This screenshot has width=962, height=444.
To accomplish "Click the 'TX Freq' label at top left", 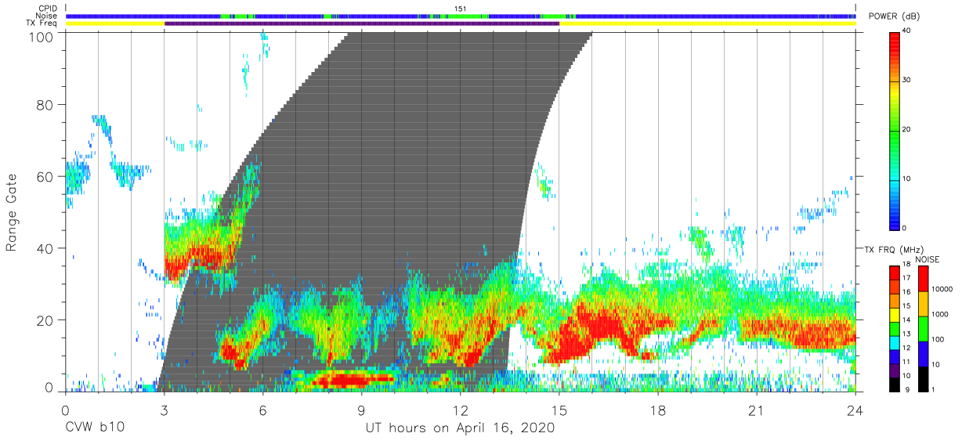I will coord(43,23).
